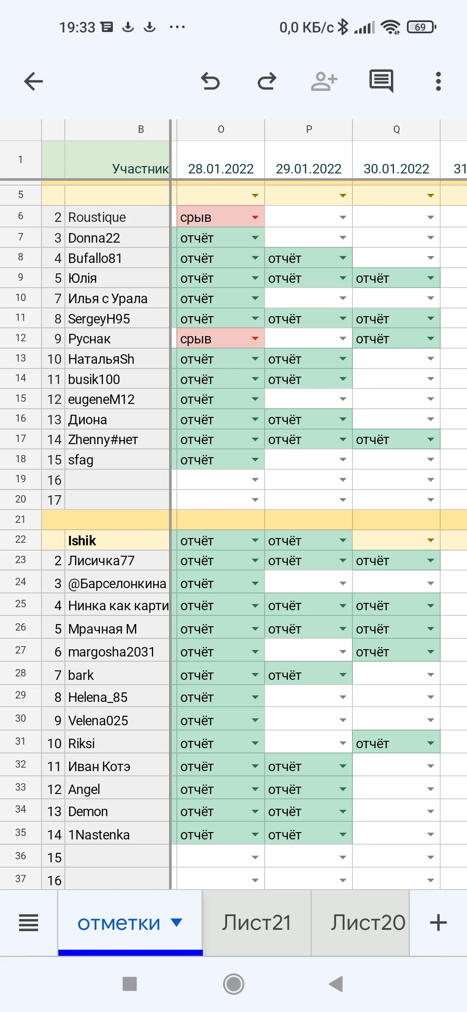The width and height of the screenshot is (467, 1012).
Task: Switch to the Лист20 sheet tab
Action: click(368, 923)
